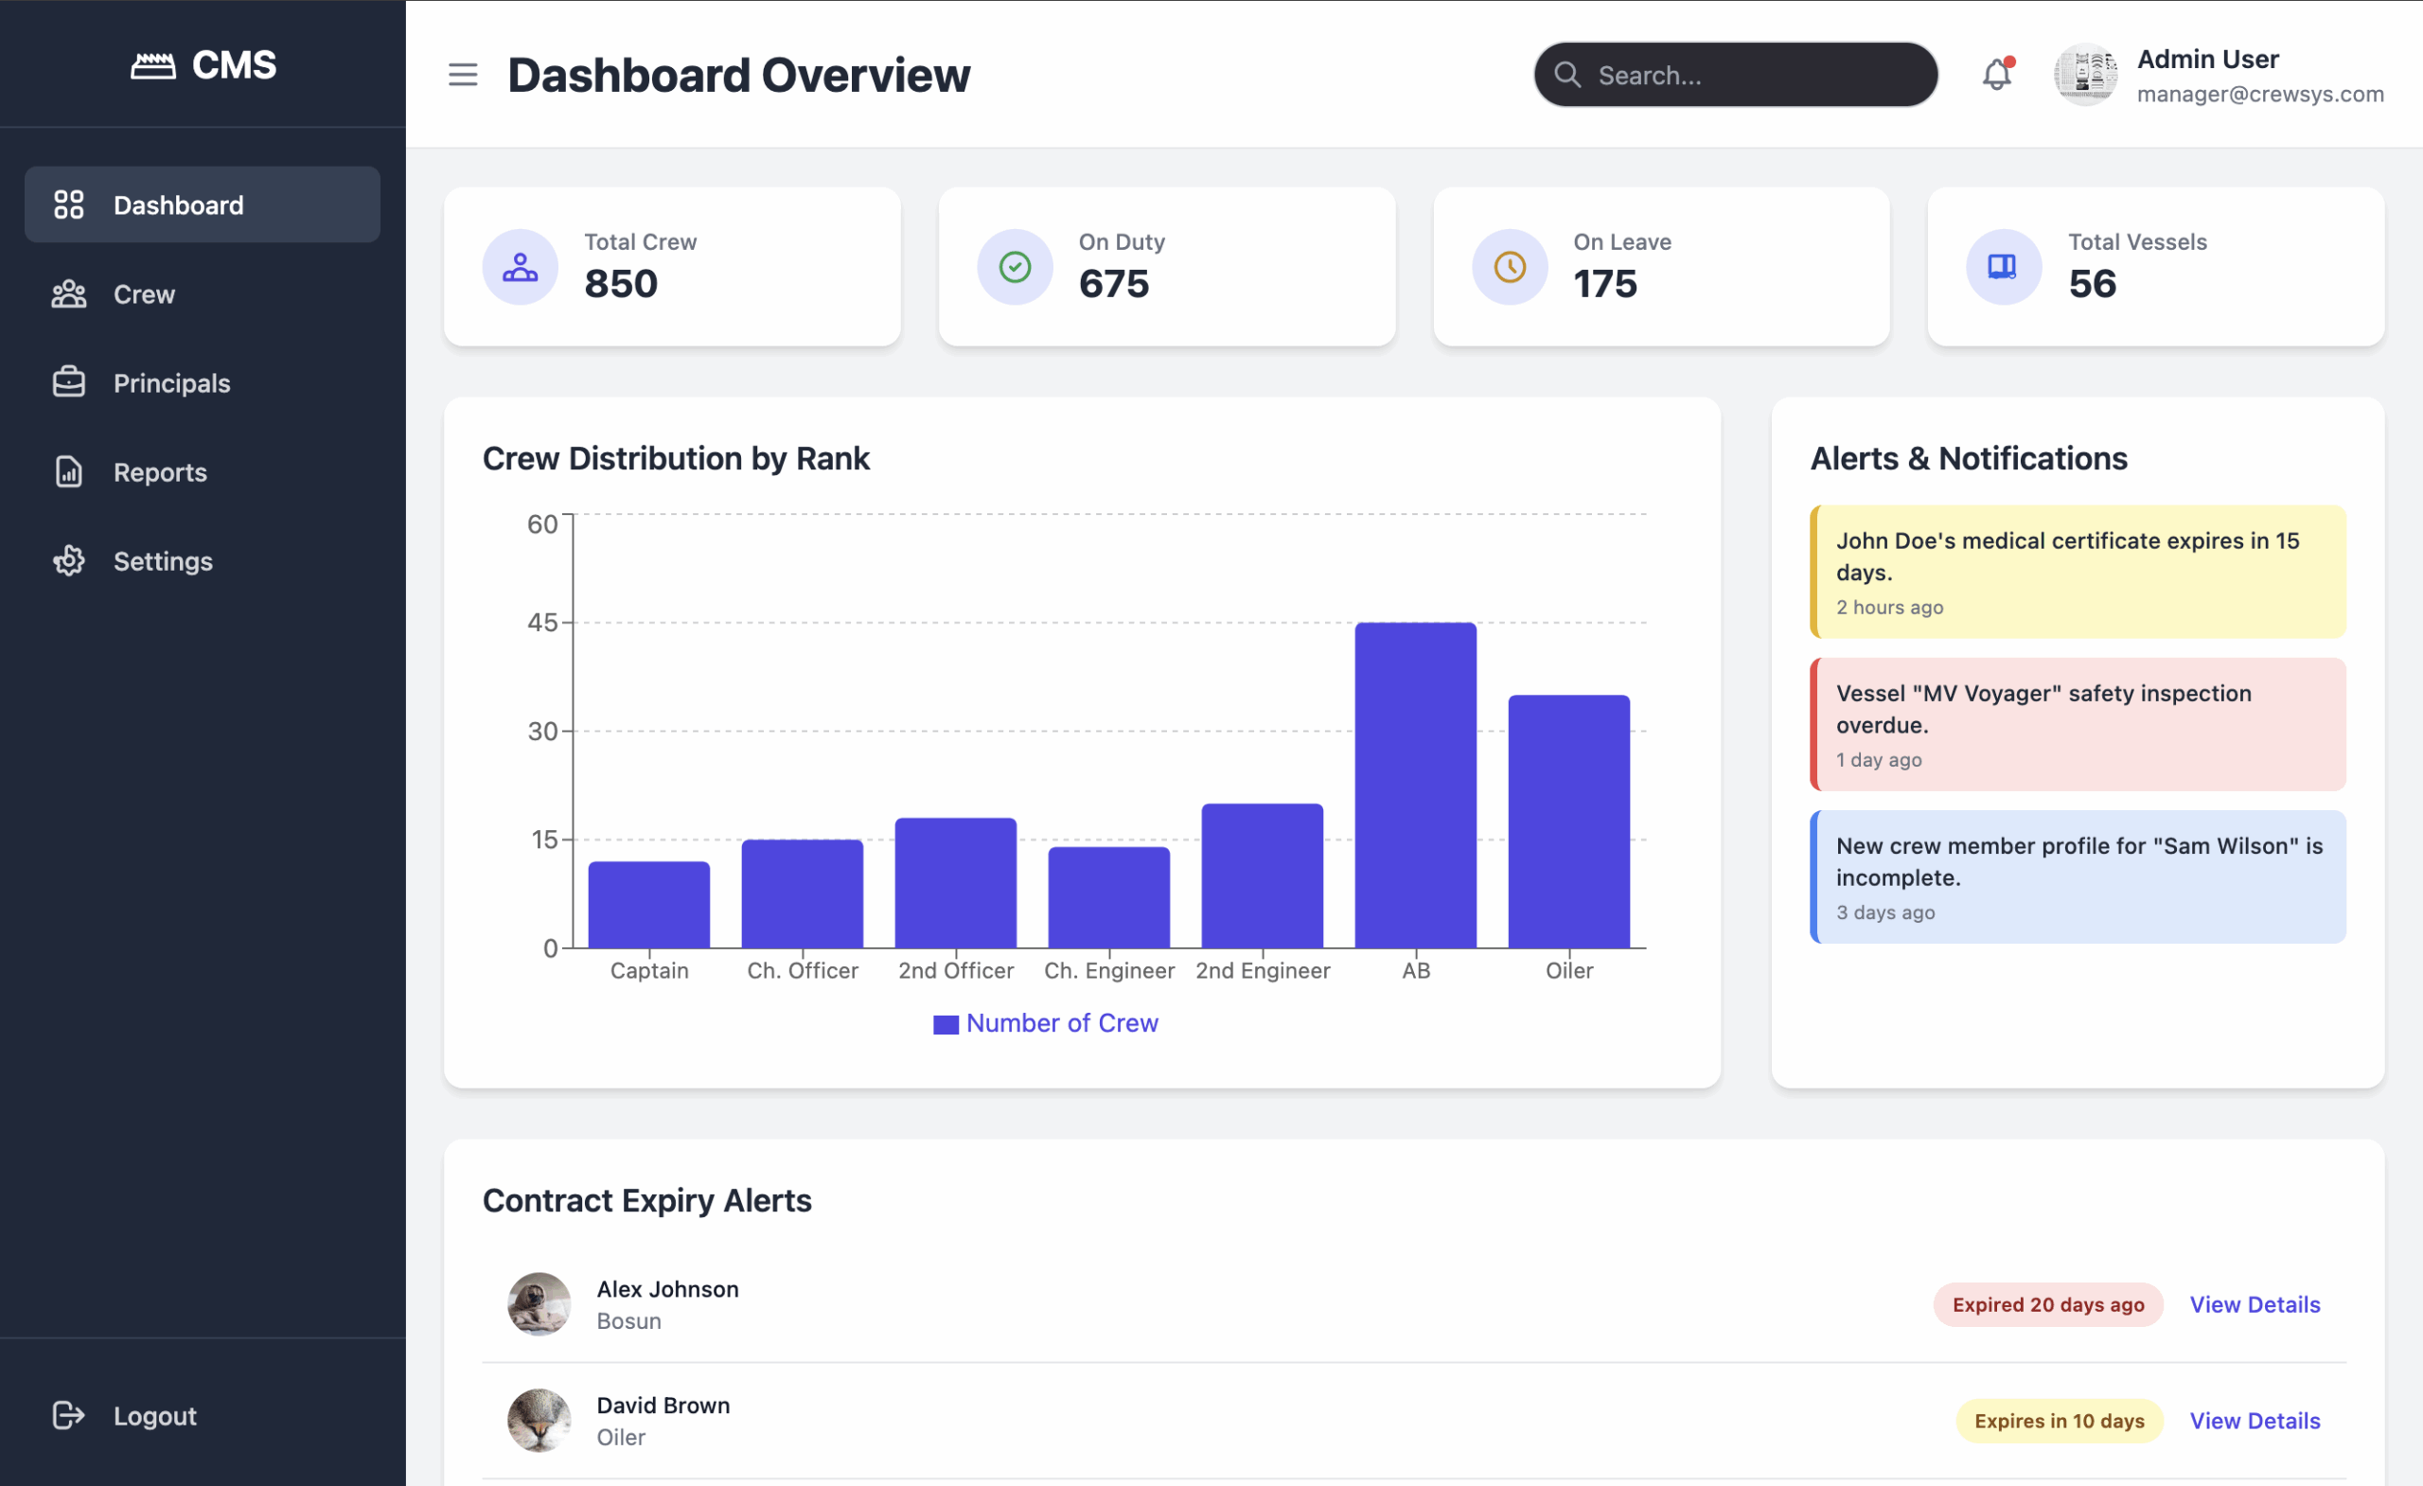The width and height of the screenshot is (2423, 1486).
Task: Open the Reports page
Action: pos(159,472)
